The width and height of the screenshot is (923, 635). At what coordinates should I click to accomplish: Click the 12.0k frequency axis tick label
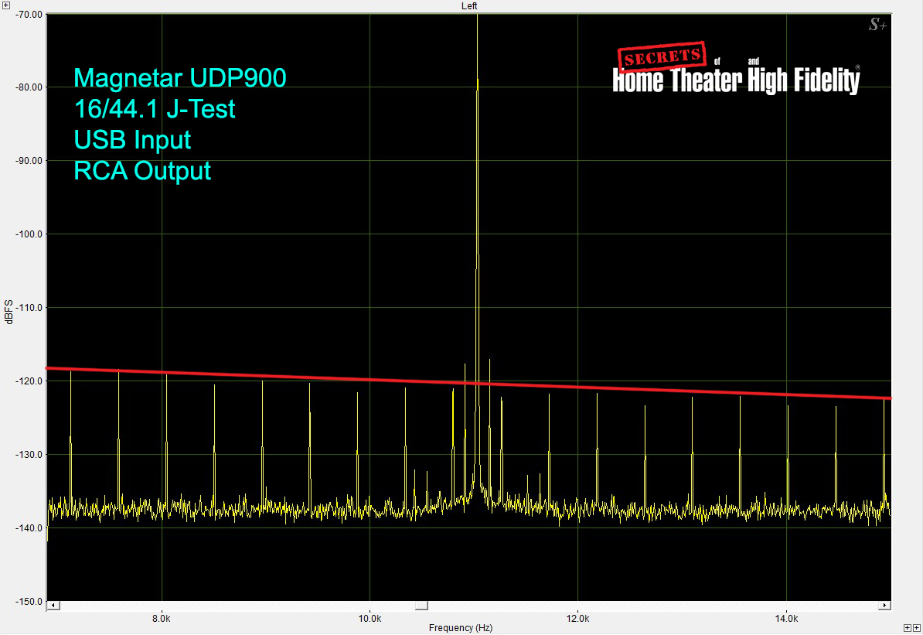578,619
